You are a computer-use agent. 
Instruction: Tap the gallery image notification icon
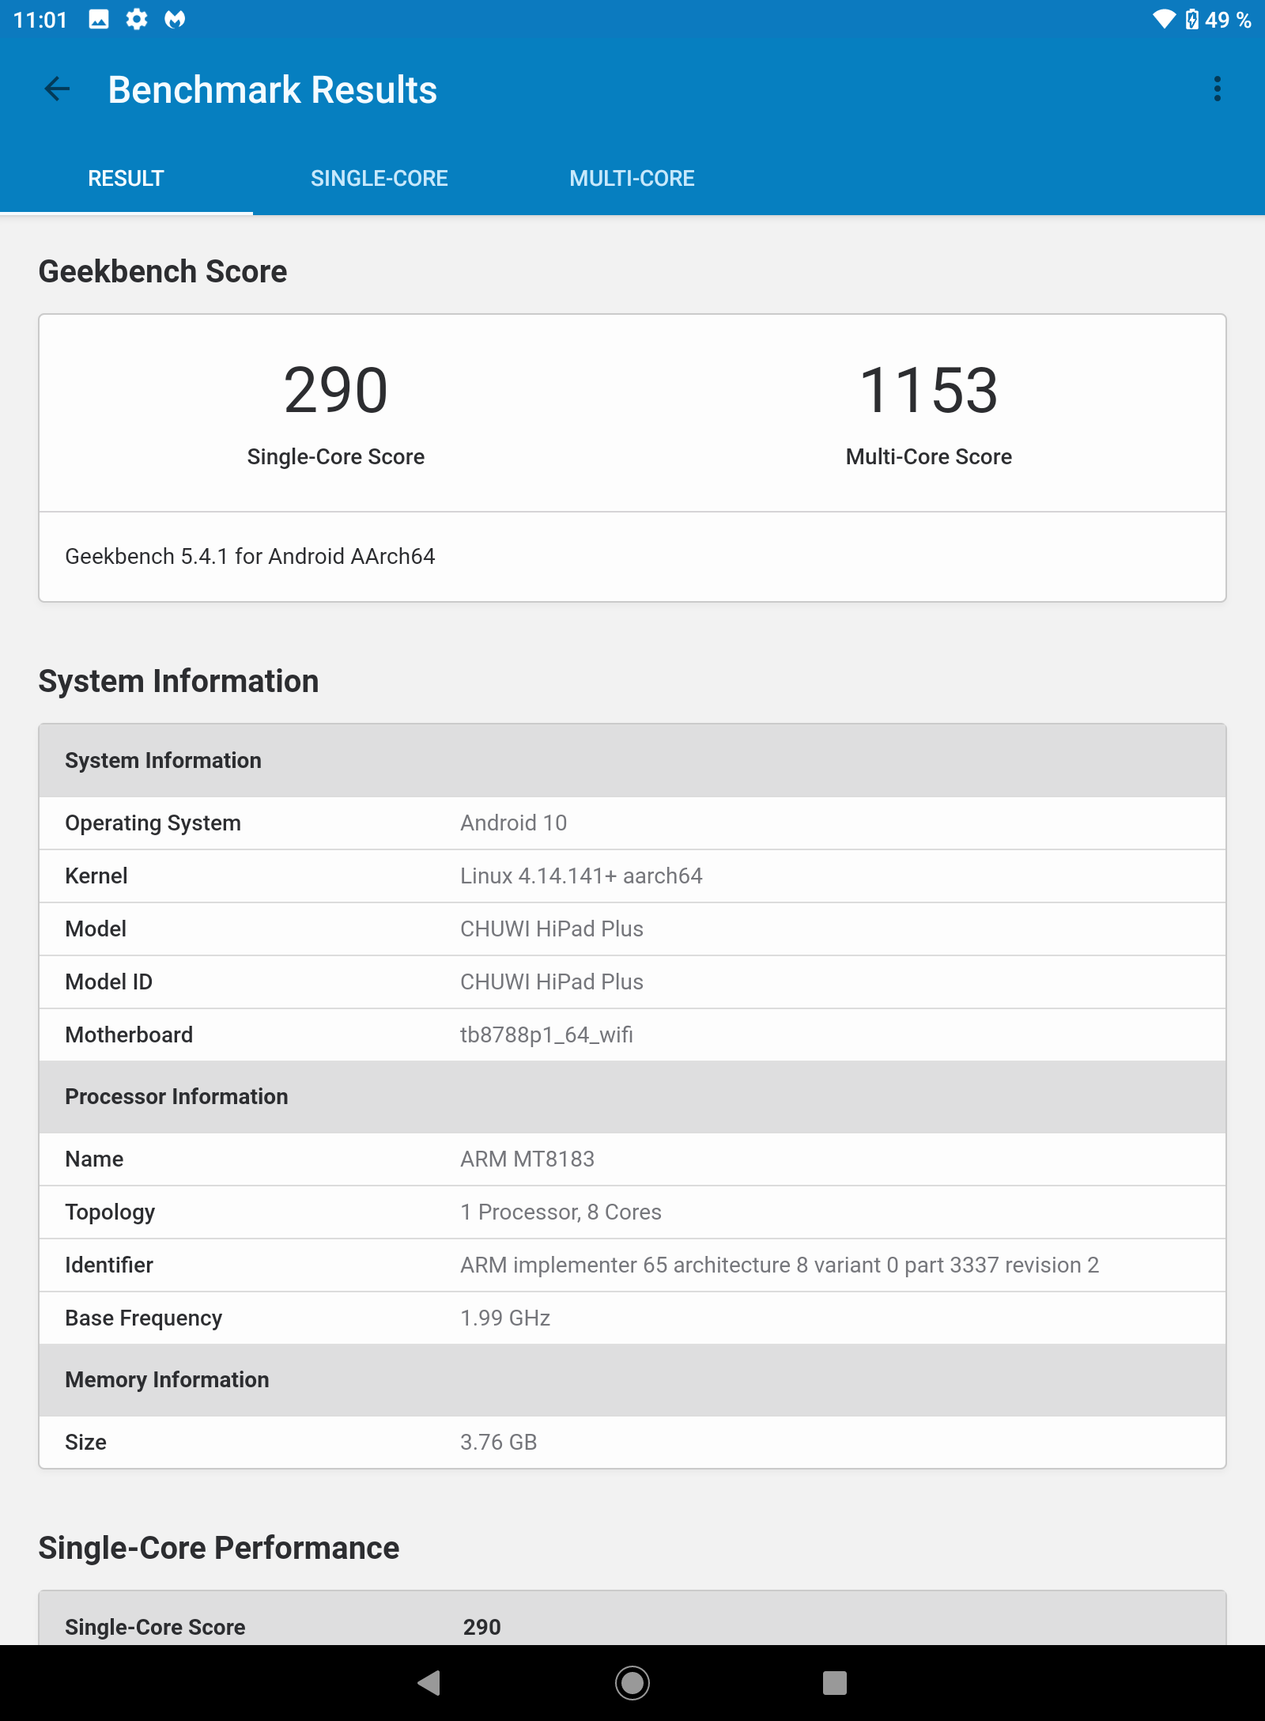(99, 19)
